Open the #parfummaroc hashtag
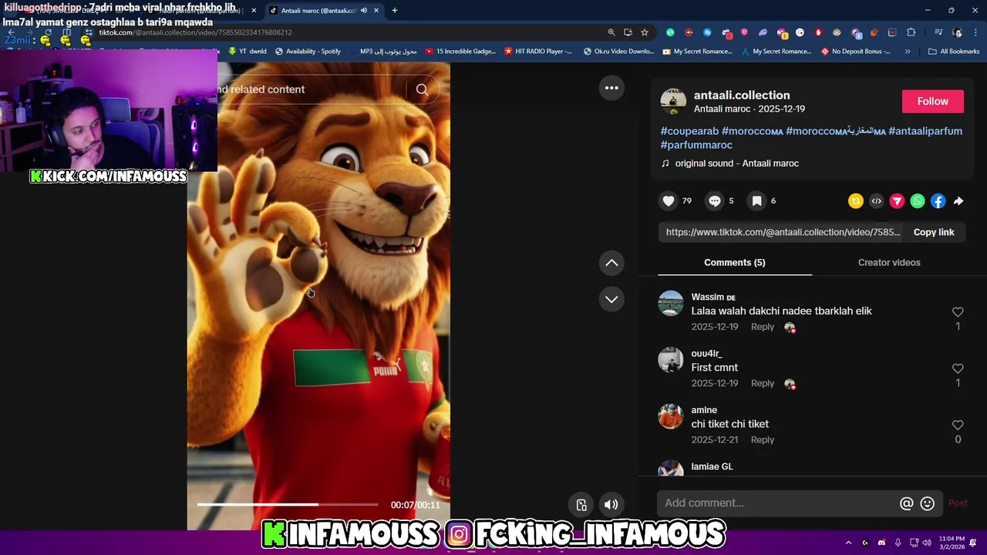 coord(696,145)
